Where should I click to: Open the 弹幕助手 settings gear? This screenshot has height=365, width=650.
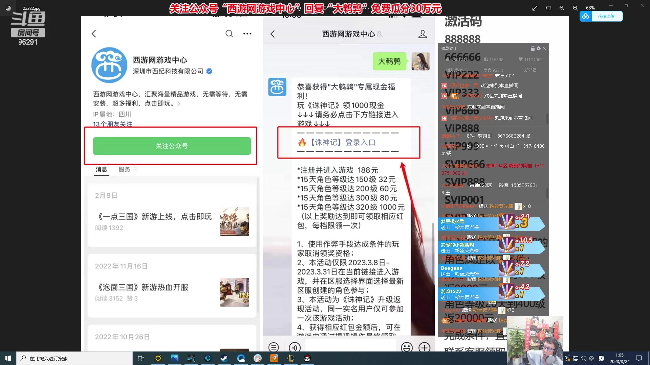point(538,48)
